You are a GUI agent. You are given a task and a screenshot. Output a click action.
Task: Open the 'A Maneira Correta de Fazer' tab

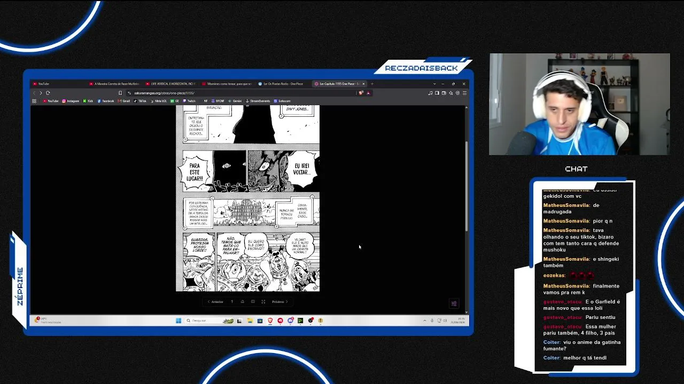[x=114, y=84]
